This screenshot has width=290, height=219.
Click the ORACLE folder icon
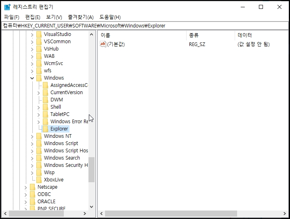click(x=33, y=202)
